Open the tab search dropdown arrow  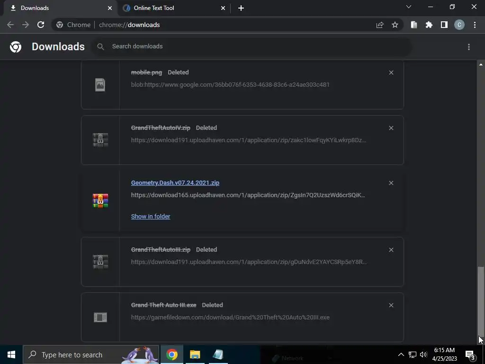coord(409,7)
